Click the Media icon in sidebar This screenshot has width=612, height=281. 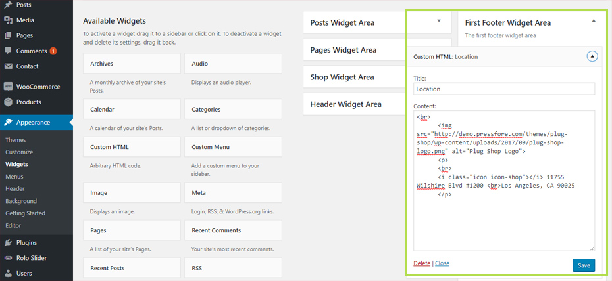tap(8, 20)
